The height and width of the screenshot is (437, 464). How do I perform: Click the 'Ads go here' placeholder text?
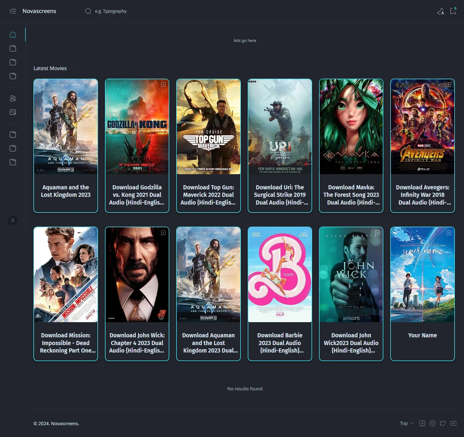(x=245, y=41)
